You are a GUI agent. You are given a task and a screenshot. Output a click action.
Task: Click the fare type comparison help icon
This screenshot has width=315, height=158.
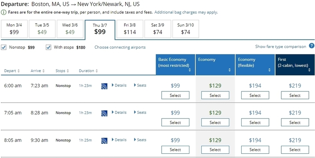(312, 46)
